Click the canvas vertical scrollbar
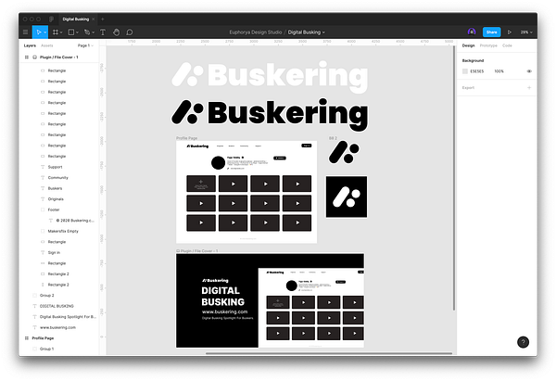This screenshot has height=381, width=556. (x=453, y=178)
